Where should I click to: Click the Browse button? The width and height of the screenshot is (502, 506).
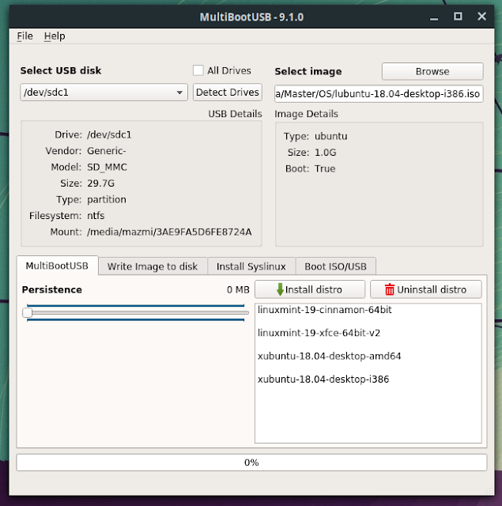[432, 71]
